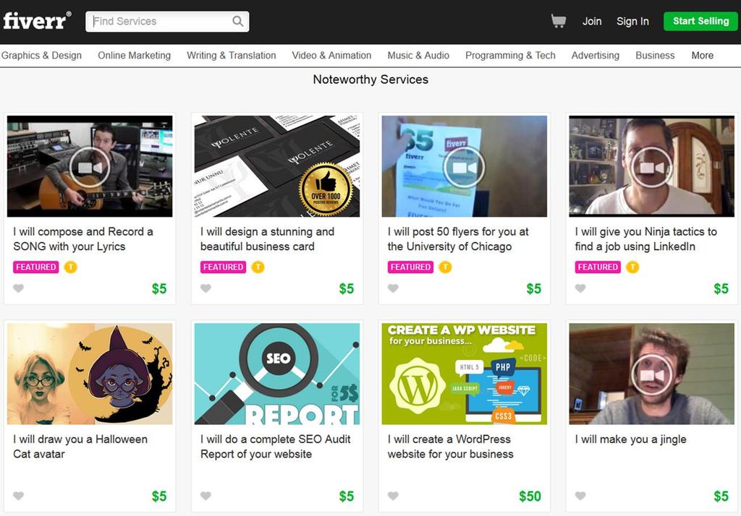Image resolution: width=741 pixels, height=516 pixels.
Task: Click the top rated badge on song gig
Action: pos(70,267)
